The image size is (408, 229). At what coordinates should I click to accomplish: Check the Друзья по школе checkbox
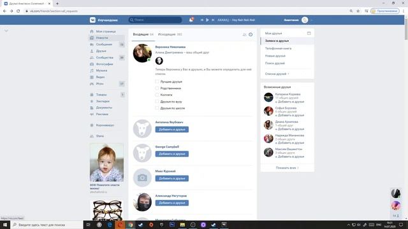coord(157,108)
